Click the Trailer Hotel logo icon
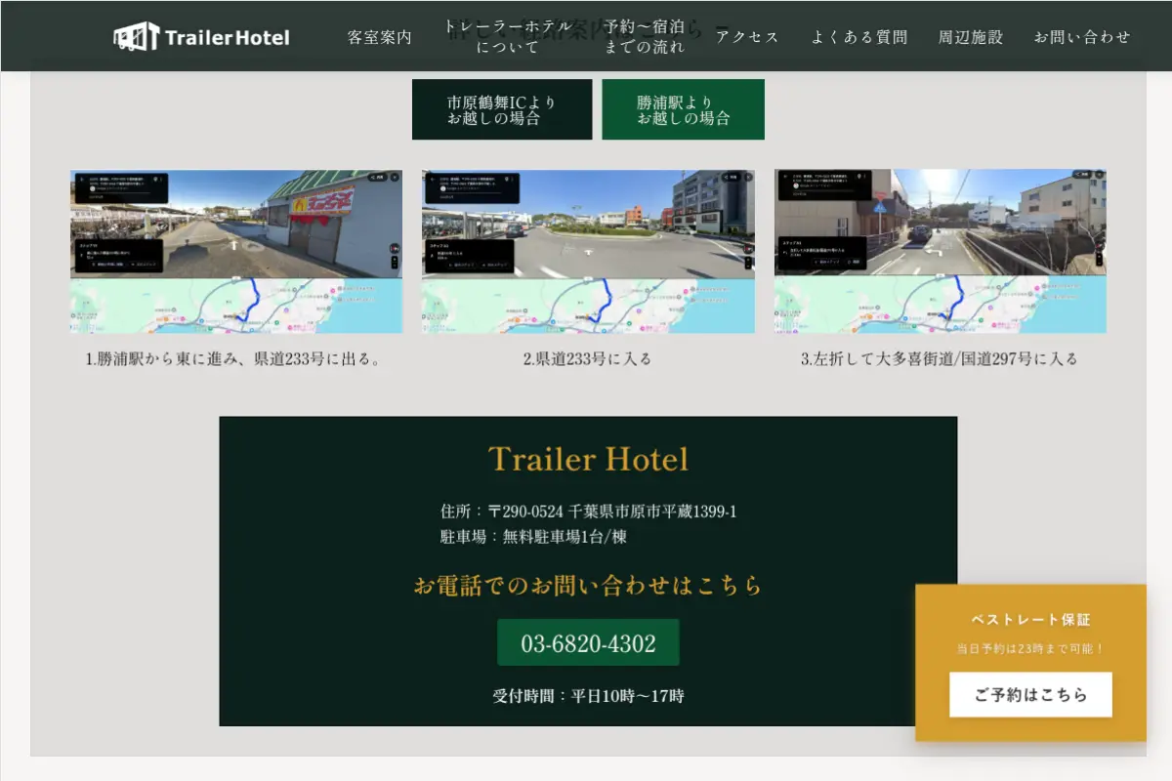The width and height of the screenshot is (1172, 781). coord(136,37)
